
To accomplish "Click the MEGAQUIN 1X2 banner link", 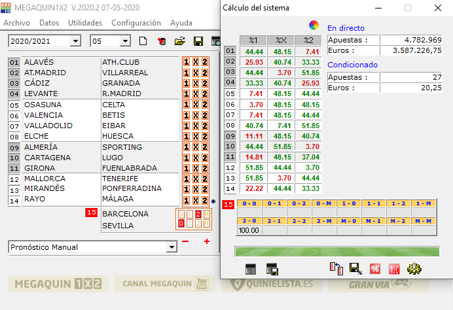I will tap(58, 284).
